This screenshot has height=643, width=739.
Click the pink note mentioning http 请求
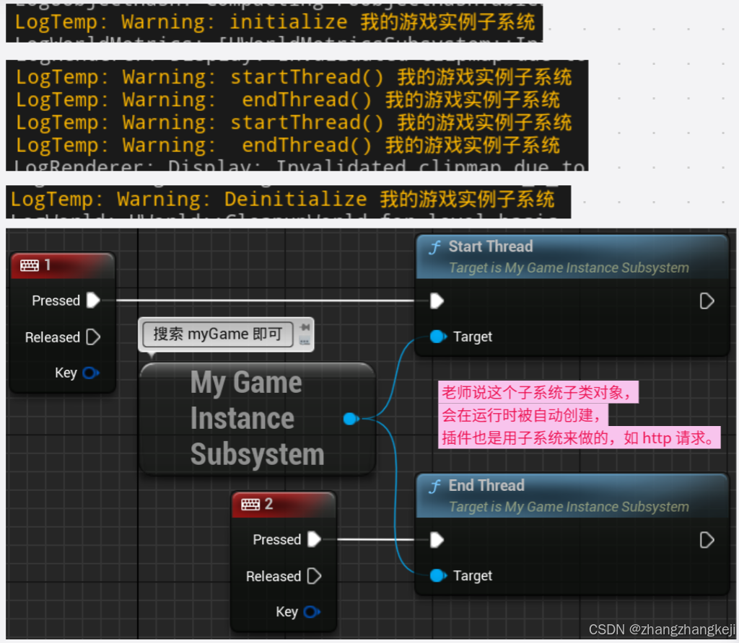coord(580,438)
